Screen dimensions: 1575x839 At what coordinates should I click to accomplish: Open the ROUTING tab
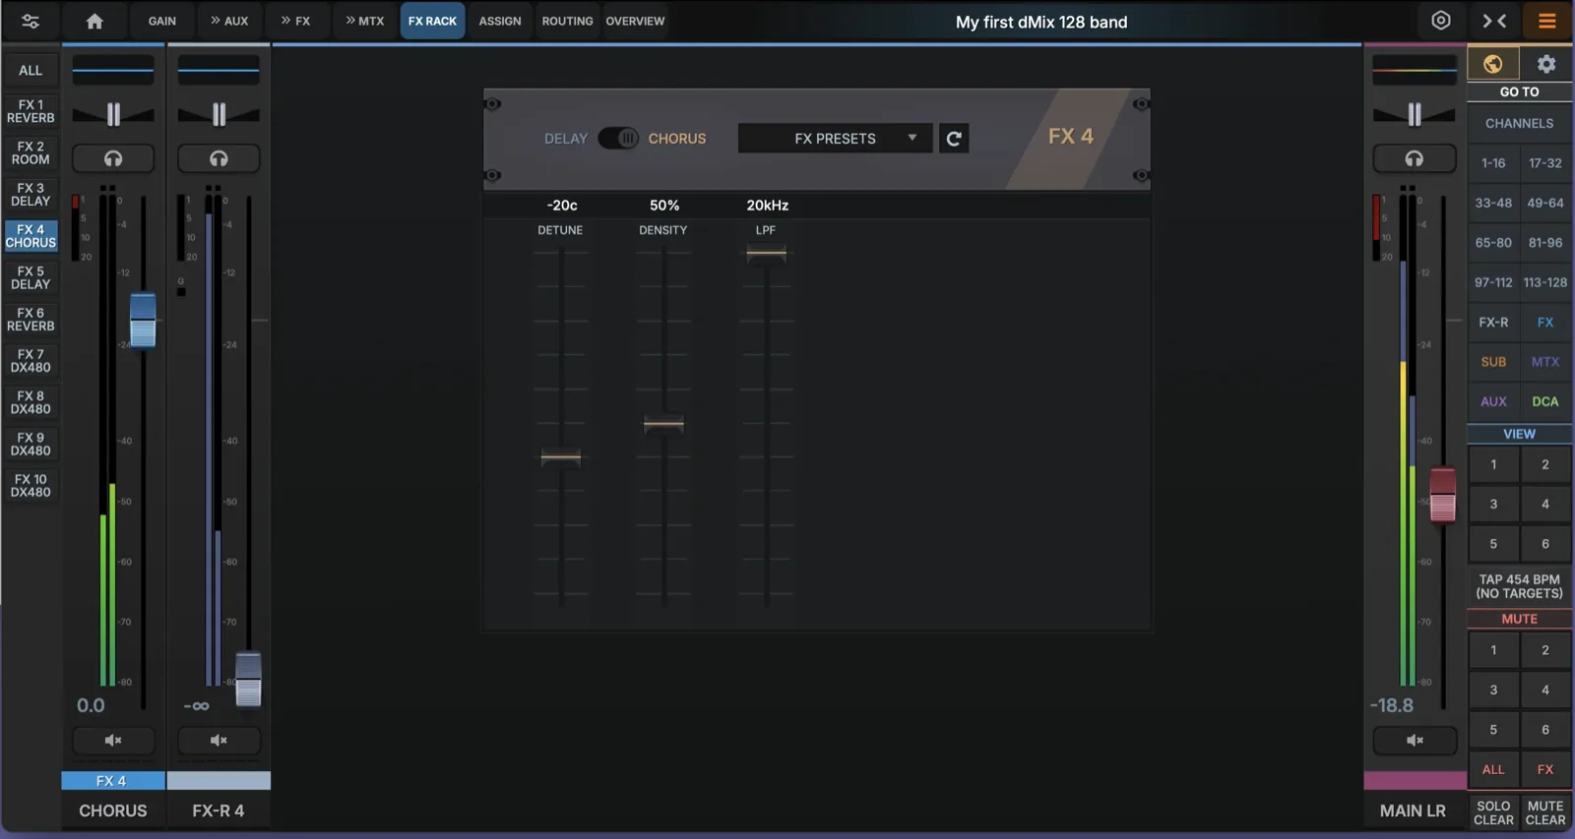(567, 21)
